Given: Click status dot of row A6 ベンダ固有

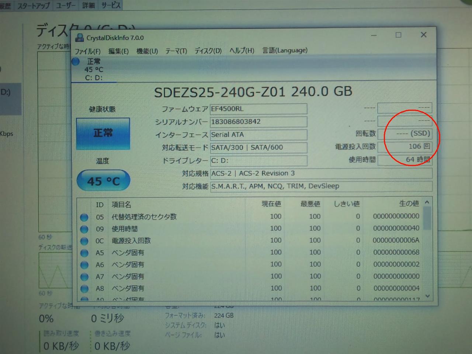Looking at the screenshot, I should point(84,265).
